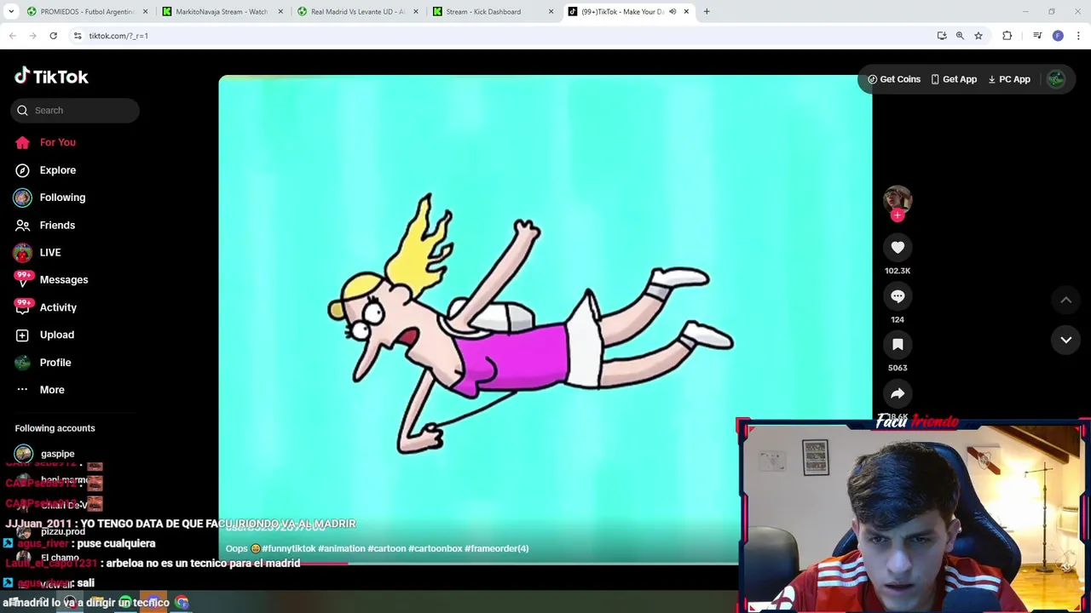Share the video with arrow icon
The image size is (1091, 613).
(898, 393)
